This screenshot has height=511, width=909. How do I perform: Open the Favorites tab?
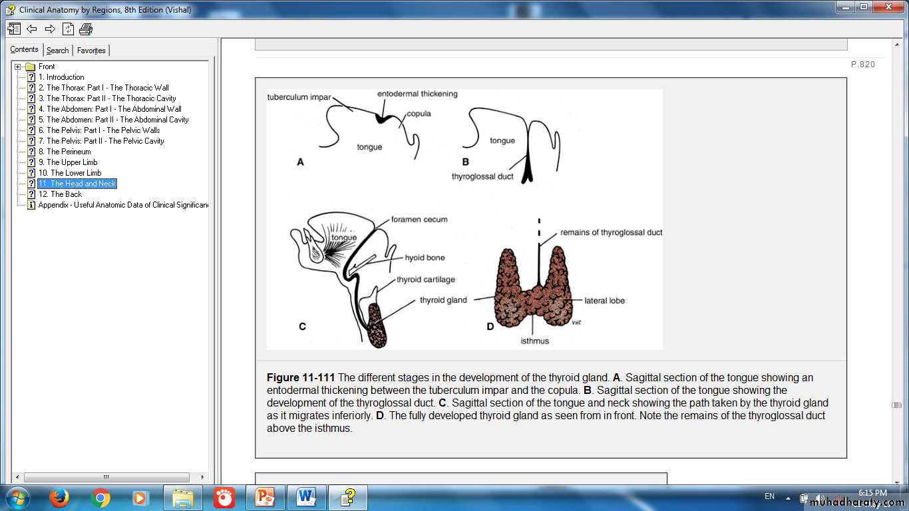91,51
